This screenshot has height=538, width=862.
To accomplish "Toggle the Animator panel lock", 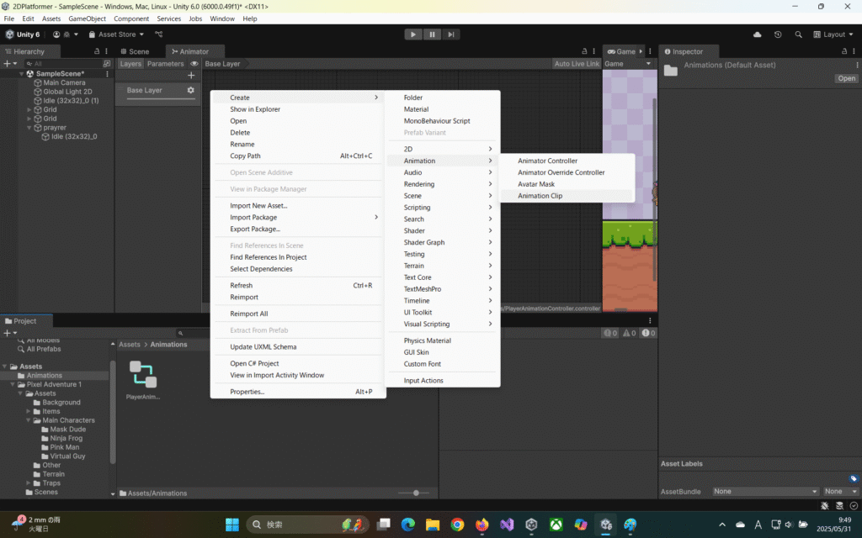I will 584,51.
